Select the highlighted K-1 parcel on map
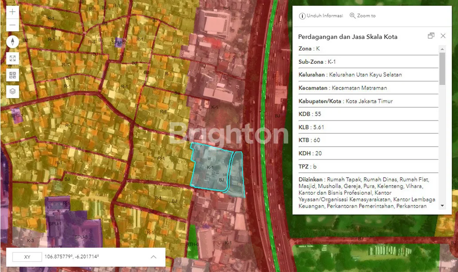The width and height of the screenshot is (458, 272). (x=211, y=168)
